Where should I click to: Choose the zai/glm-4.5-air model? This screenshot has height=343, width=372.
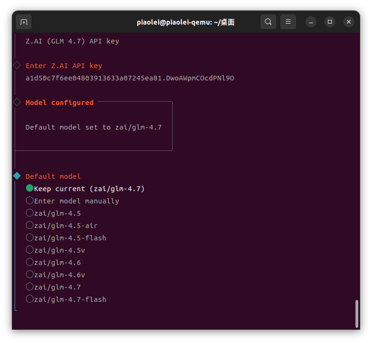[62, 226]
